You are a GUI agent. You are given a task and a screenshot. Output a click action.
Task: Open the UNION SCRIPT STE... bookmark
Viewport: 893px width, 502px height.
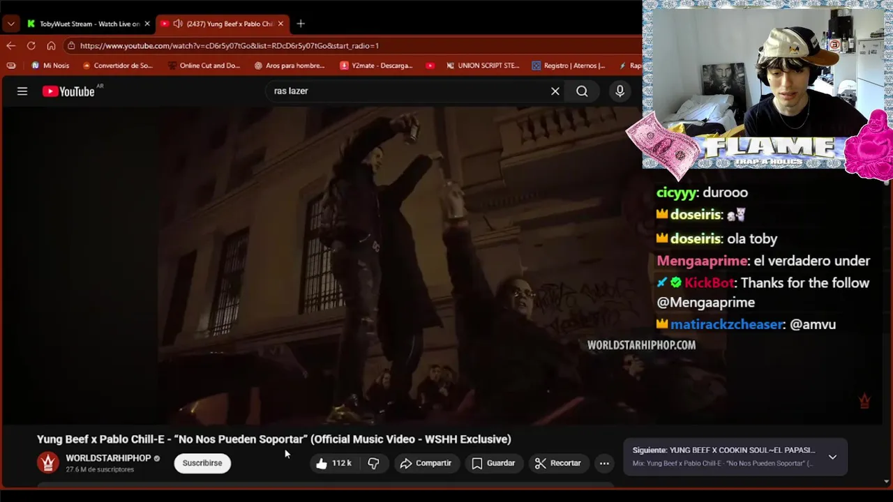coord(483,66)
